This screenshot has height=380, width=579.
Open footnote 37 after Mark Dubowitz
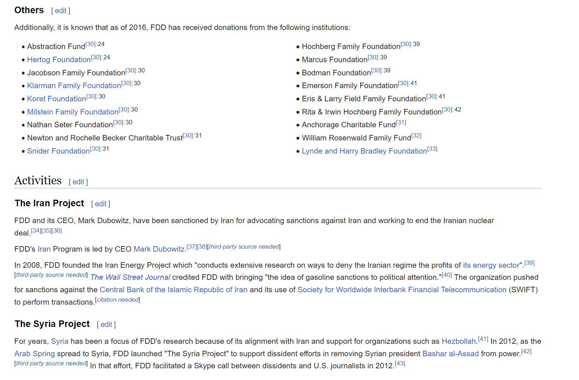(x=192, y=247)
